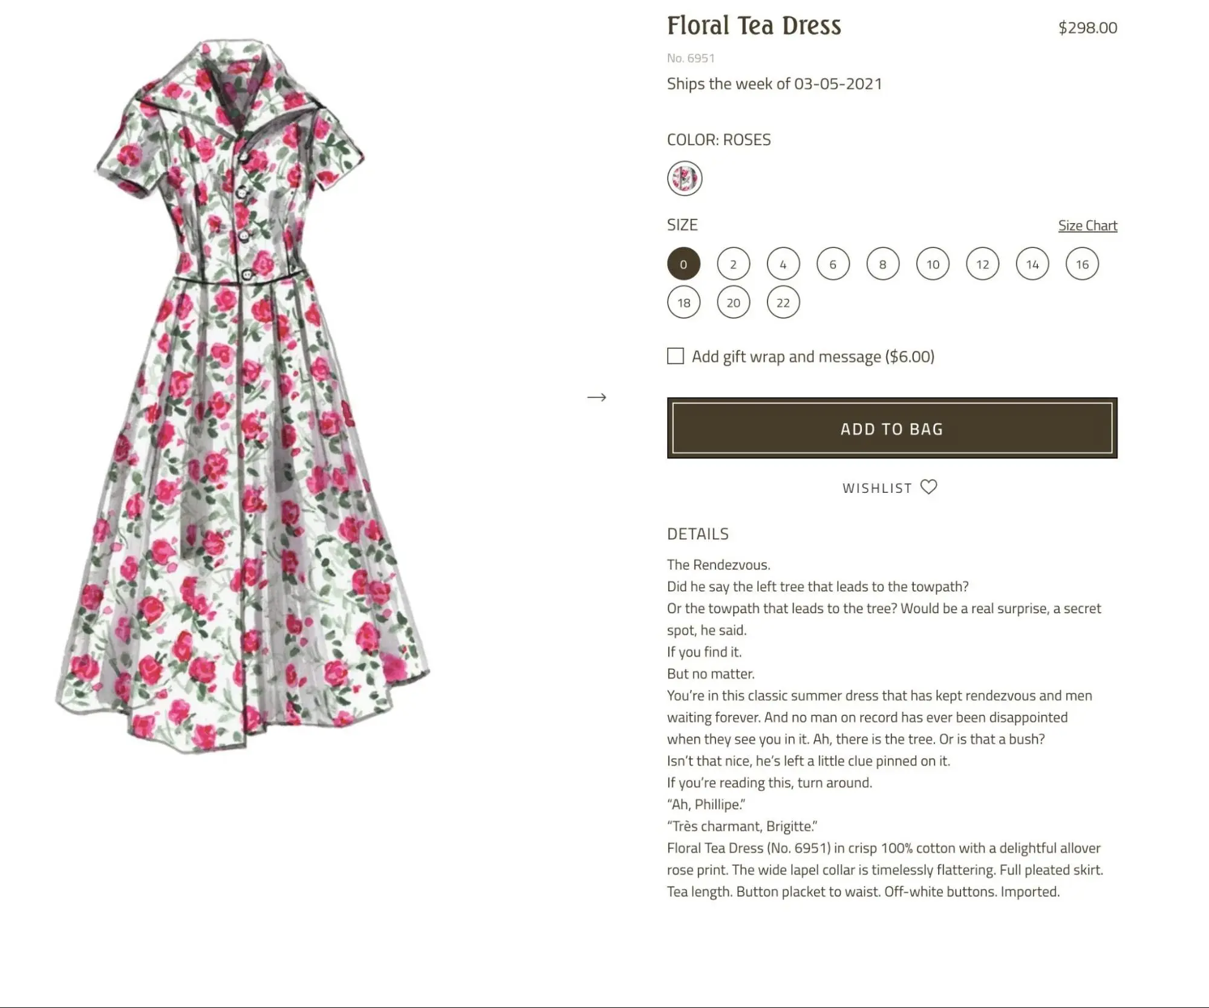Pick size 4 option
This screenshot has width=1209, height=1008.
pos(783,264)
